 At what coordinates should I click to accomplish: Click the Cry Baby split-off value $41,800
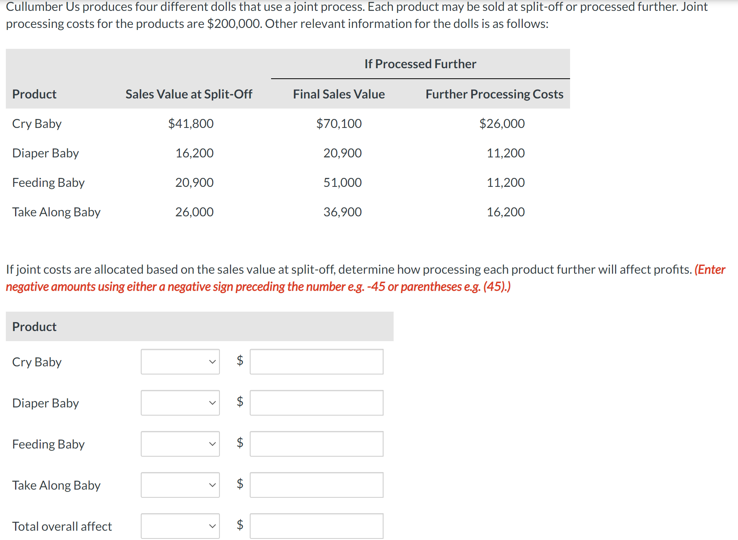(x=191, y=124)
